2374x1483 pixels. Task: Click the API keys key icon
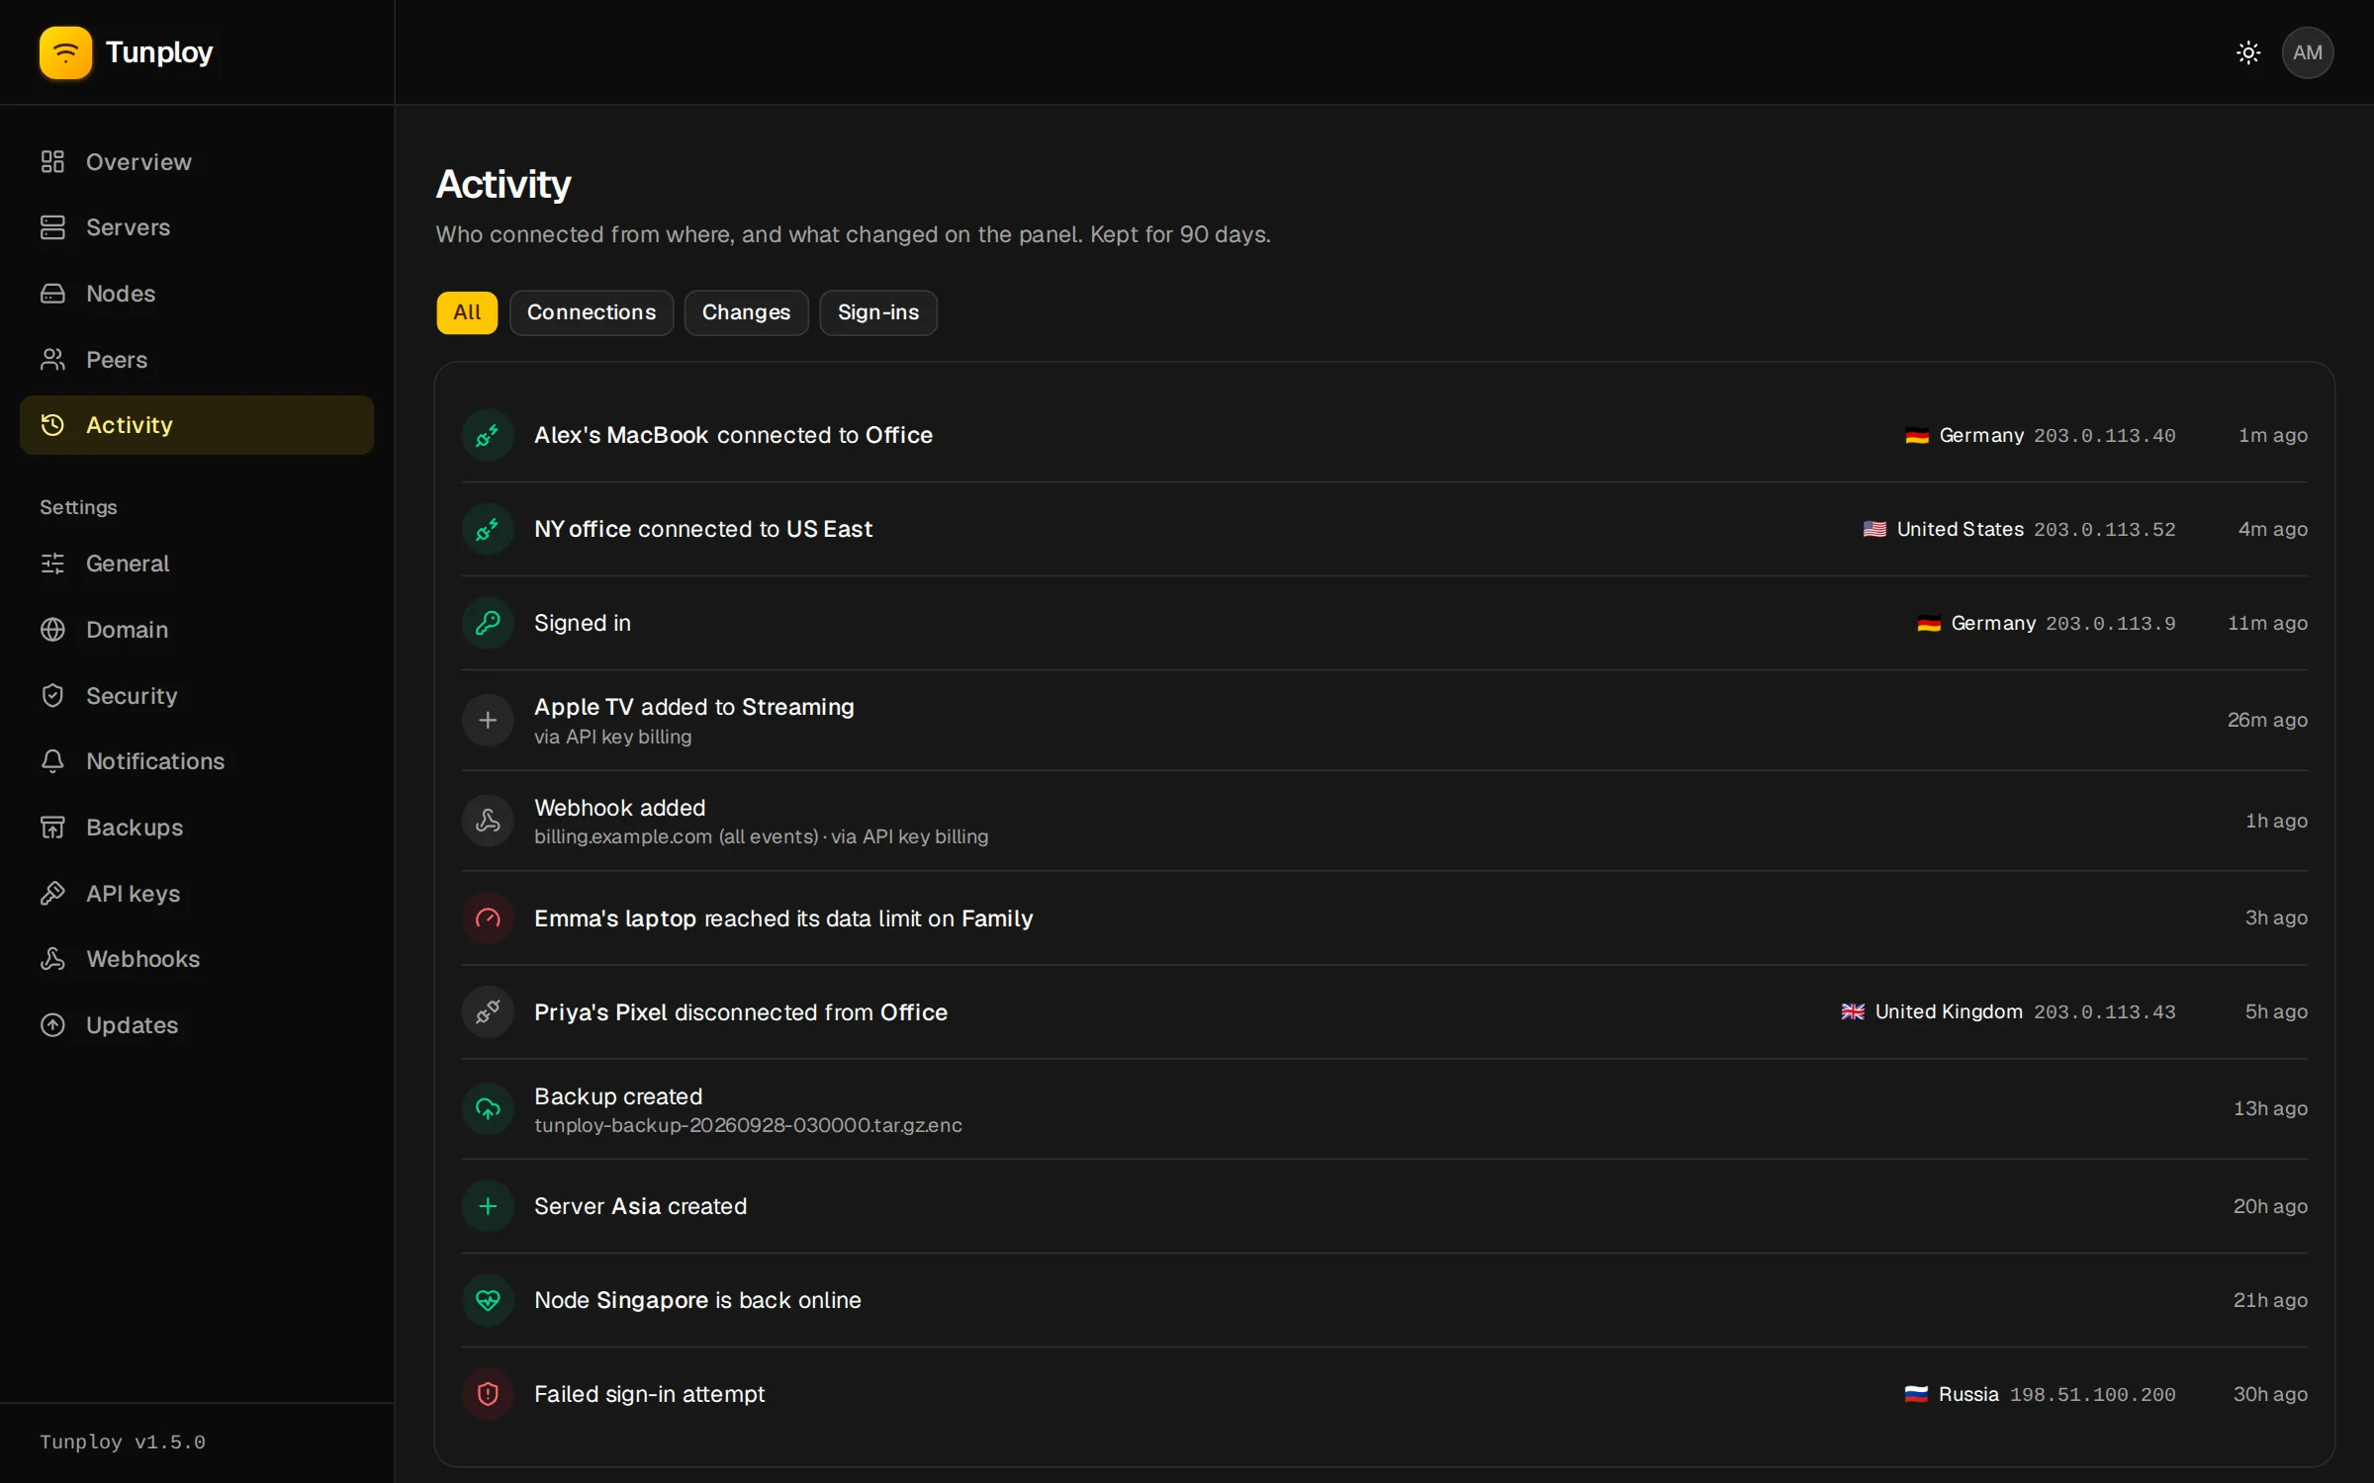pos(52,894)
